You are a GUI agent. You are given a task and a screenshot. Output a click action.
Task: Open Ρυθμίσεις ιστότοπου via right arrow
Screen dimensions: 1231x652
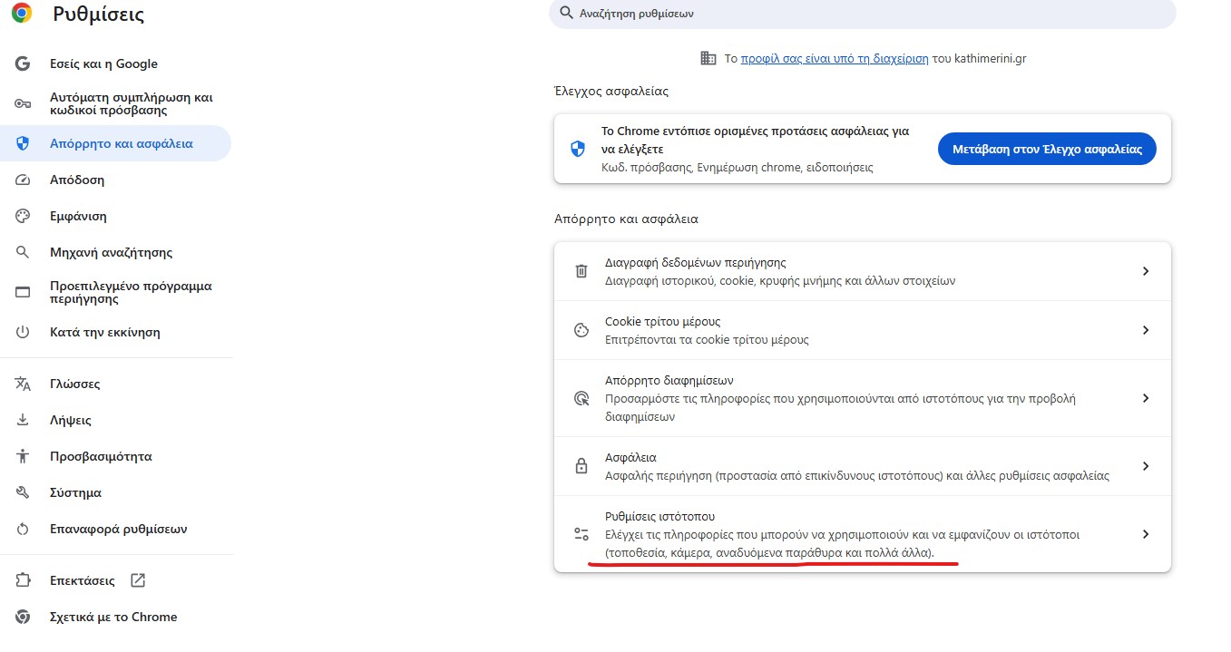point(1146,534)
